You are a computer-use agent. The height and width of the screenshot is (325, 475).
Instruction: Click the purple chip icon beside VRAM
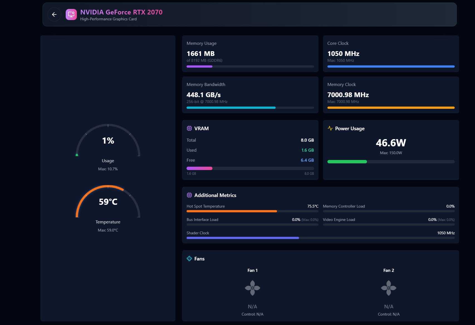[189, 128]
